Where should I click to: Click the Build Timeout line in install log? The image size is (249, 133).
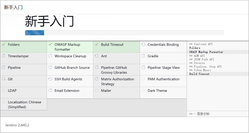(x=199, y=74)
